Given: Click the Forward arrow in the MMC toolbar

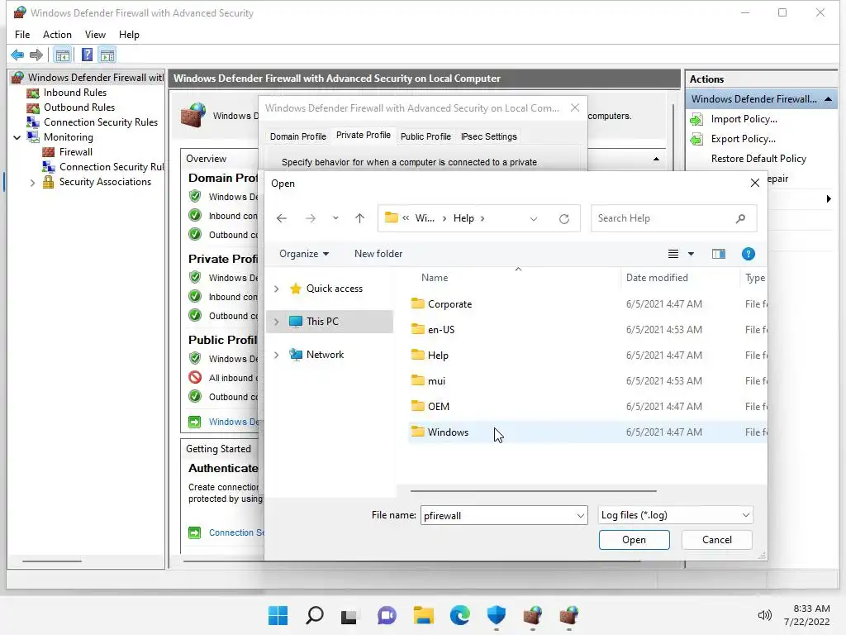Looking at the screenshot, I should 36,55.
